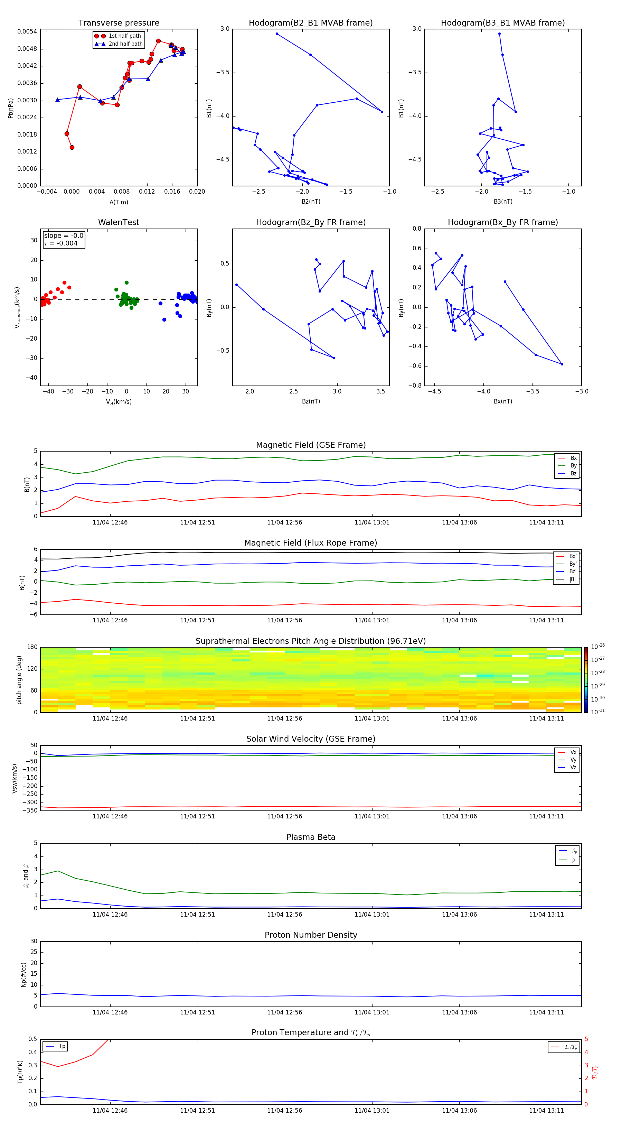Click 'Vz' legend entry in velocity plot
Screen dimensions: 622x1141
point(567,768)
